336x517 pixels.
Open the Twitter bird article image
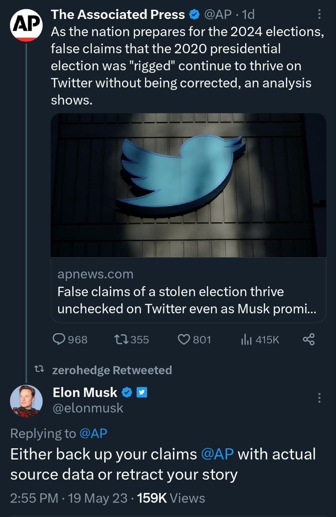[188, 185]
